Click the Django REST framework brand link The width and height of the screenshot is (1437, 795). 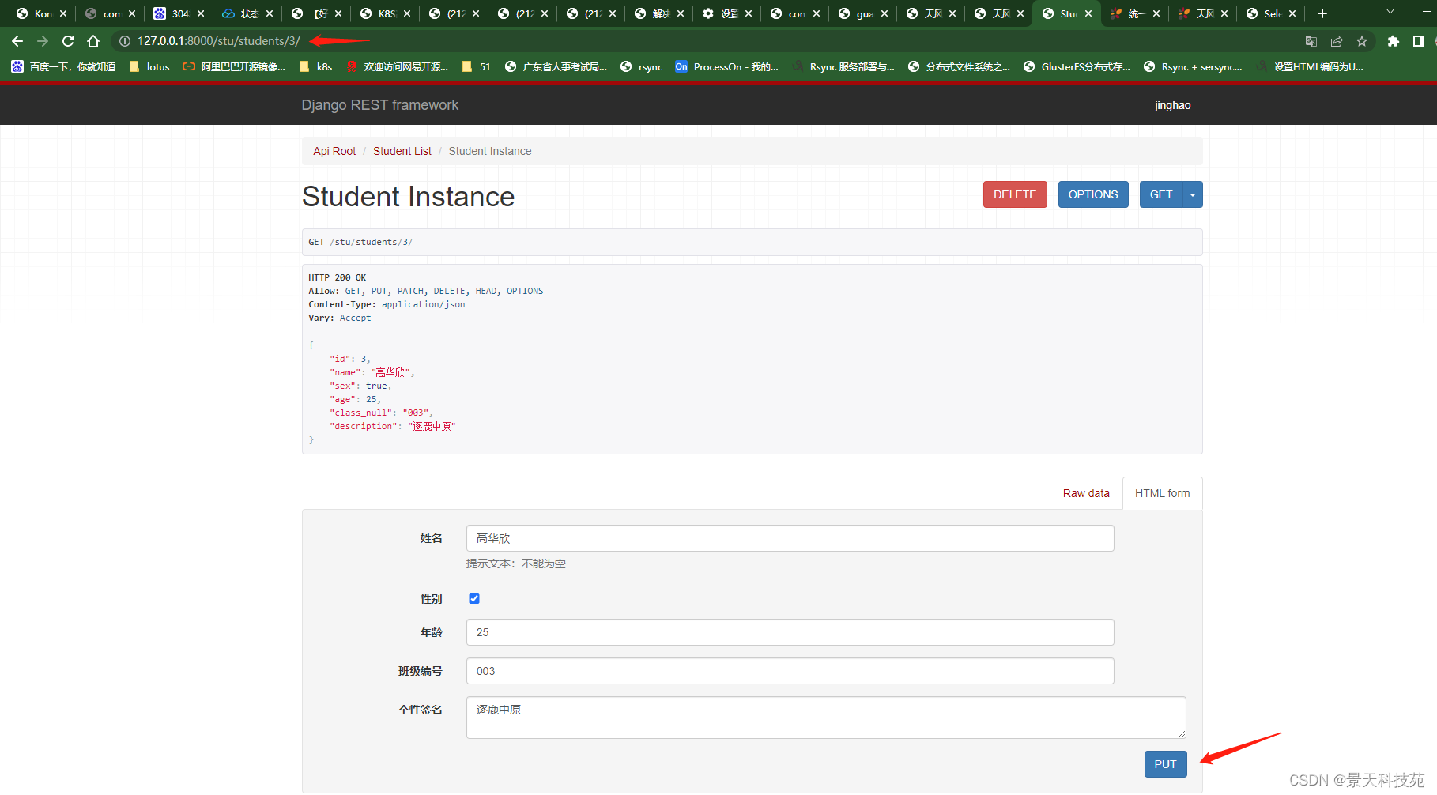pyautogui.click(x=379, y=105)
